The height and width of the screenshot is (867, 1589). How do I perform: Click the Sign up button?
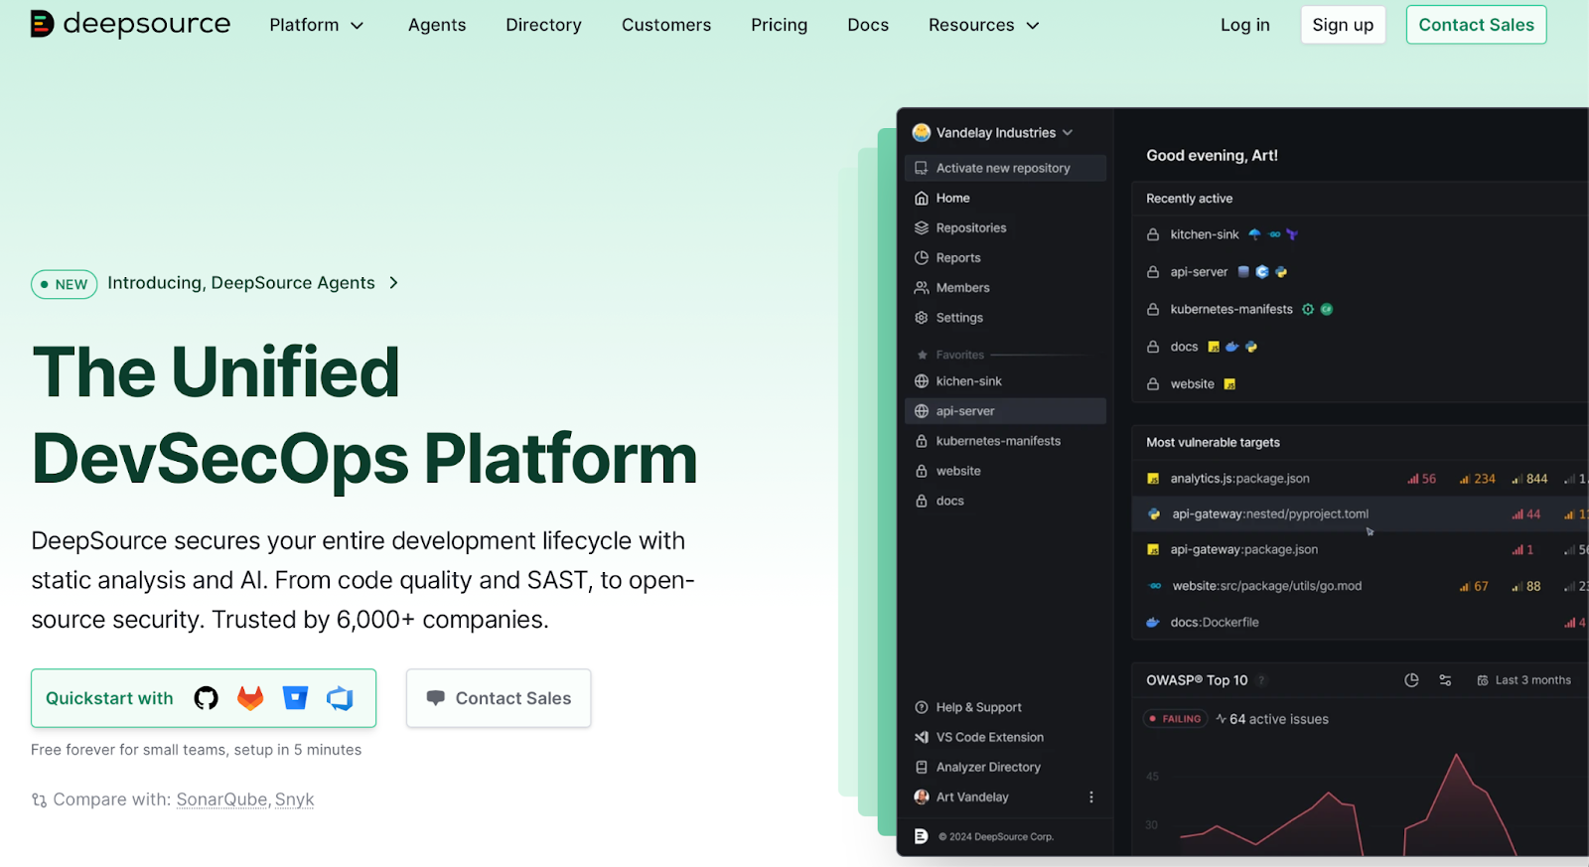1343,25
